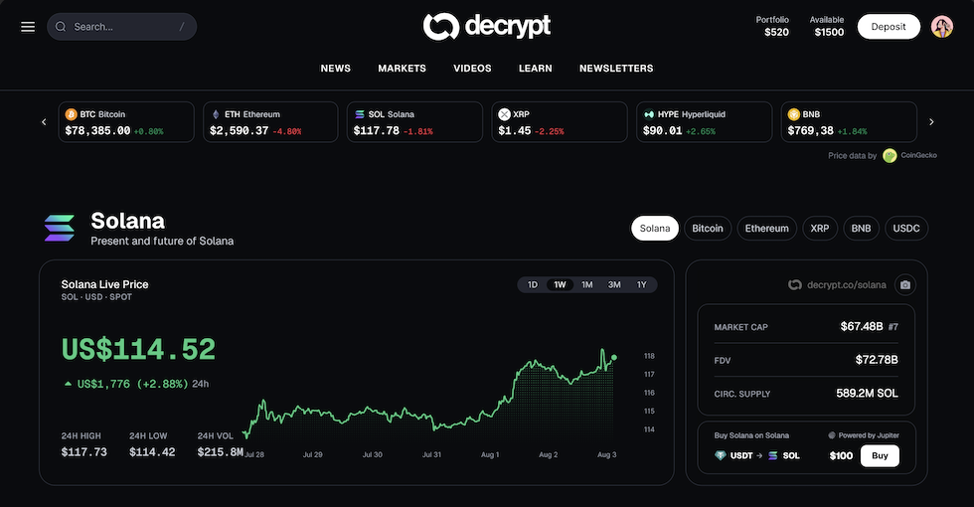Go to previous ticker items arrow

pyautogui.click(x=44, y=121)
